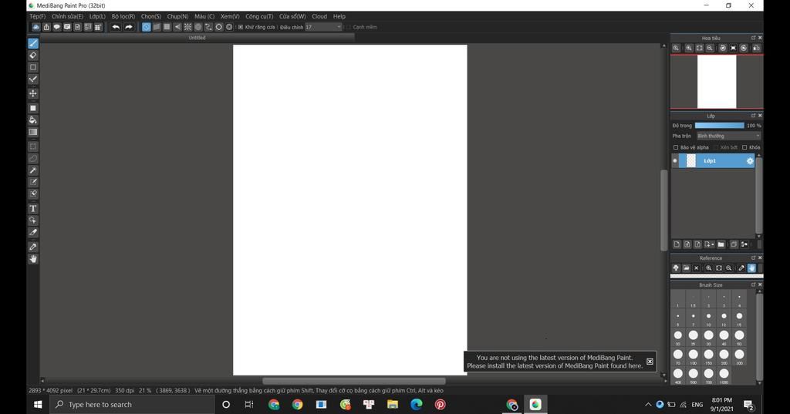This screenshot has height=414, width=790.
Task: Select the Hand tool
Action: [x=32, y=259]
